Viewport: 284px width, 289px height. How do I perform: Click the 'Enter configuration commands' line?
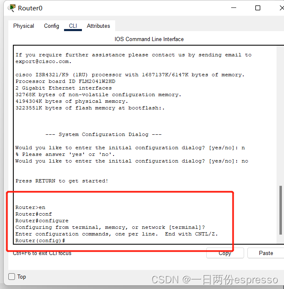click(x=116, y=234)
